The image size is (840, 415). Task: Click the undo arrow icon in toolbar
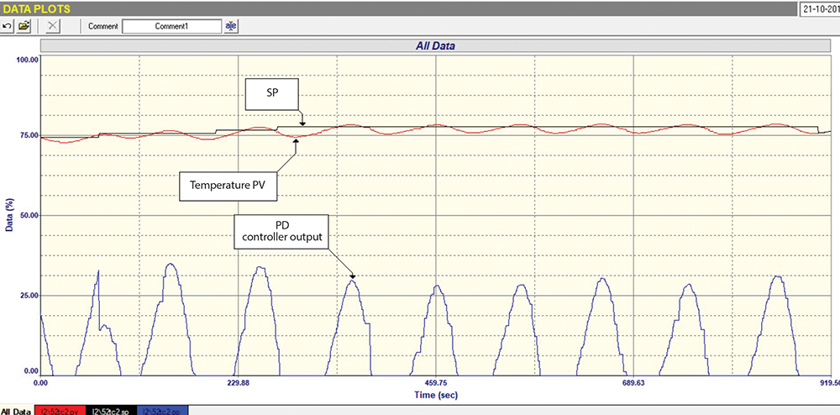click(8, 26)
